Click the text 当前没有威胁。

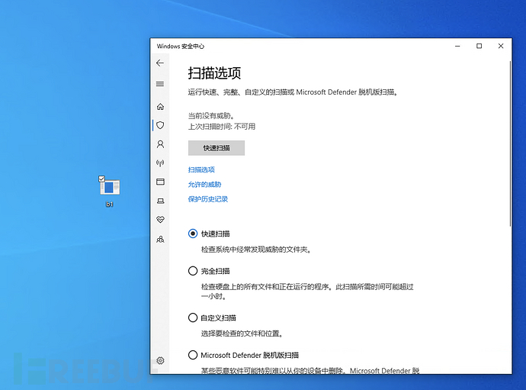tap(211, 116)
